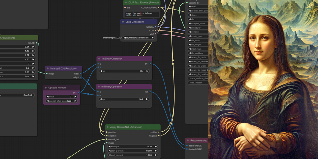
Task: Open the scheduler combo box
Action: [198, 28]
